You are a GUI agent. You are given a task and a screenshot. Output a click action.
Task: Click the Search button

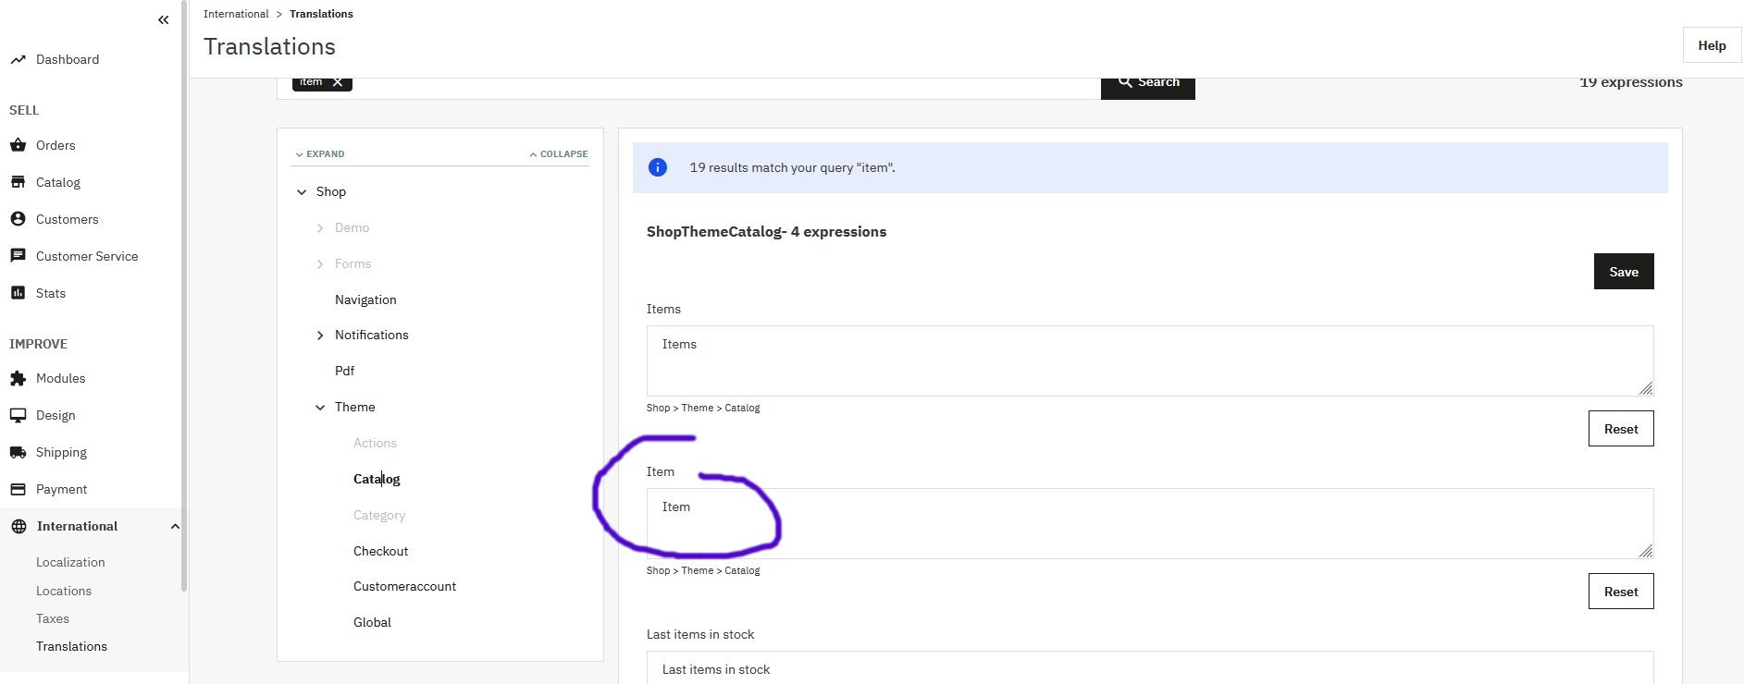pos(1148,84)
